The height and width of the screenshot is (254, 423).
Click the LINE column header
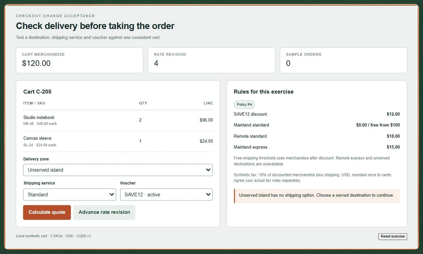[208, 103]
